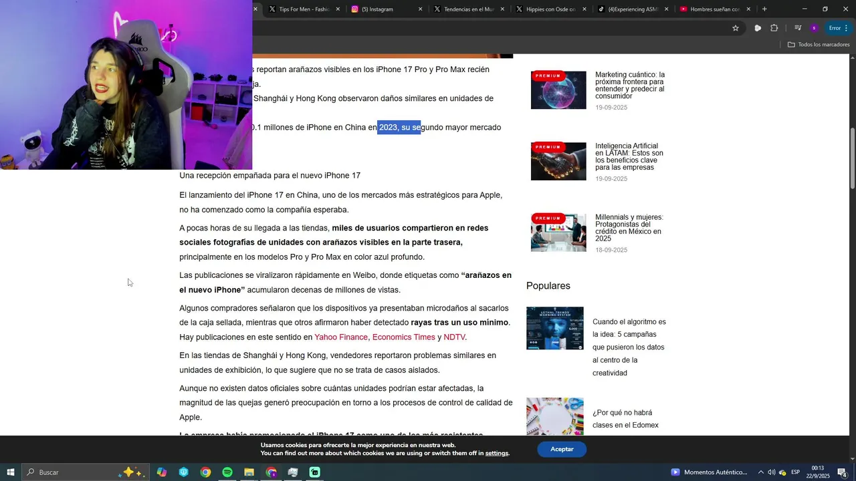Accept cookies with Aceptar button
The image size is (856, 481).
pos(562,449)
